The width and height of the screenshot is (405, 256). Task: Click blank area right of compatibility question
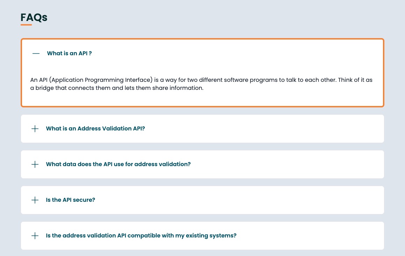pyautogui.click(x=310, y=236)
